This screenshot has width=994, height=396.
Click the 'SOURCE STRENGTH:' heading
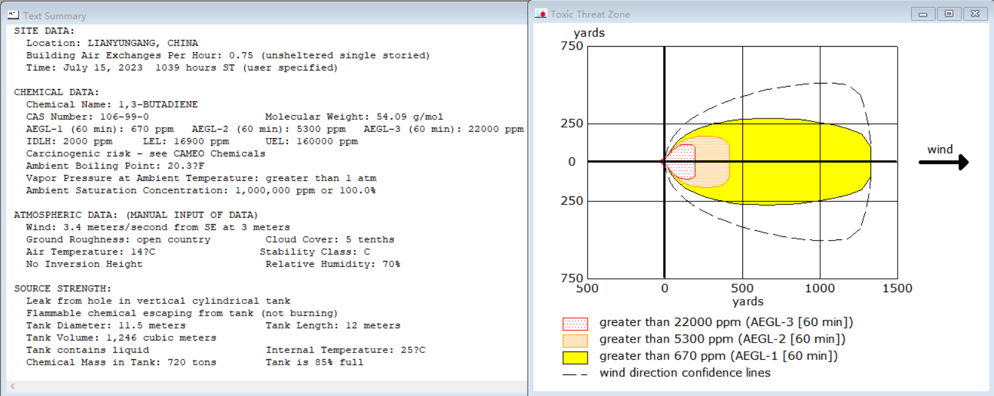pos(63,289)
